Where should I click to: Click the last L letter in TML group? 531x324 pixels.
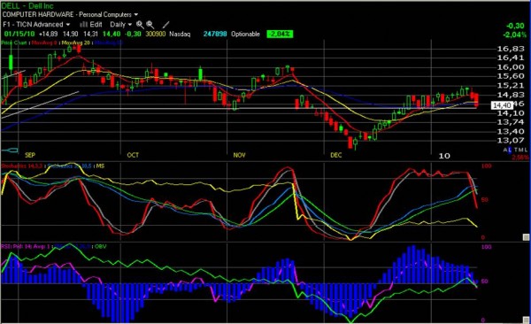tap(526, 150)
